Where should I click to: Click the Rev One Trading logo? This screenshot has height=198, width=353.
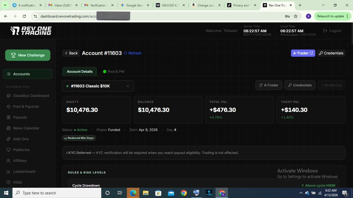click(x=31, y=31)
